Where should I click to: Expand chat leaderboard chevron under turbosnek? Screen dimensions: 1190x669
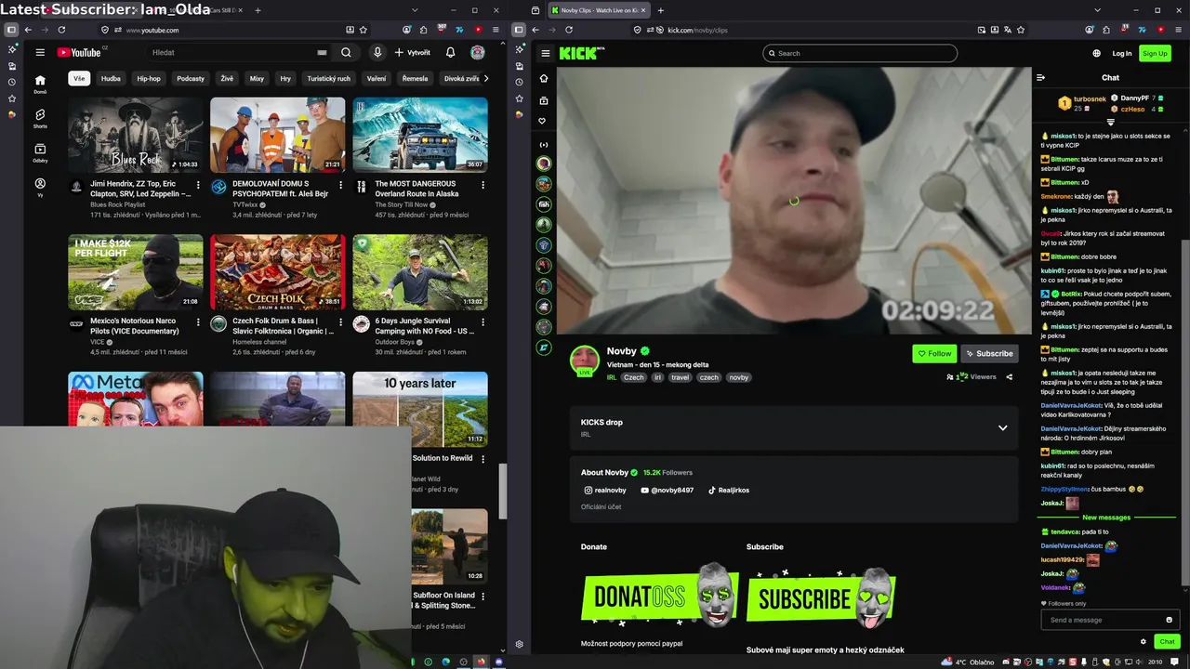pos(1110,122)
